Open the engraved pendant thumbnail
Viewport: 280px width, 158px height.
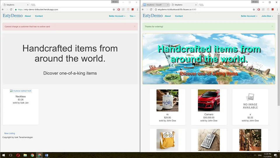[x=209, y=140]
